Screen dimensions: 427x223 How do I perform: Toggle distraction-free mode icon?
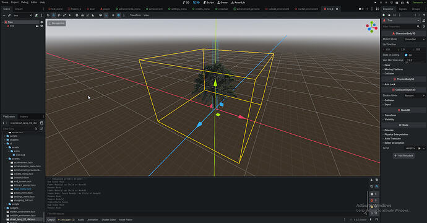coord(377,9)
